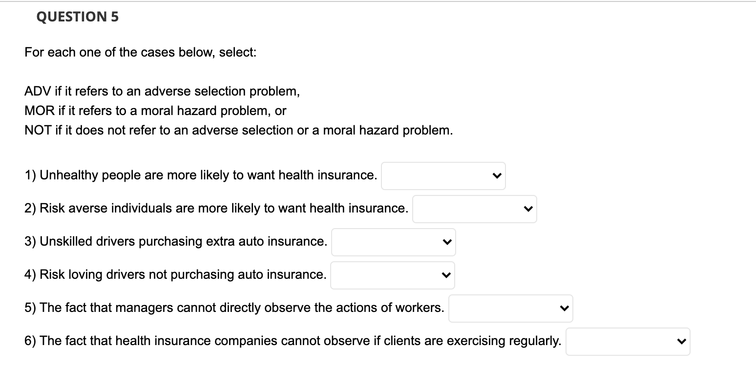Click the NOT definition line of text
The height and width of the screenshot is (386, 756).
pos(239,131)
